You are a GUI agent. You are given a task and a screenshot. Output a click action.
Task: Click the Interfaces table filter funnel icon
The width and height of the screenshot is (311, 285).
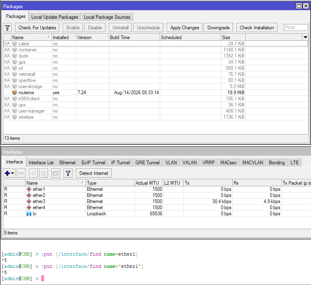[x=68, y=173]
